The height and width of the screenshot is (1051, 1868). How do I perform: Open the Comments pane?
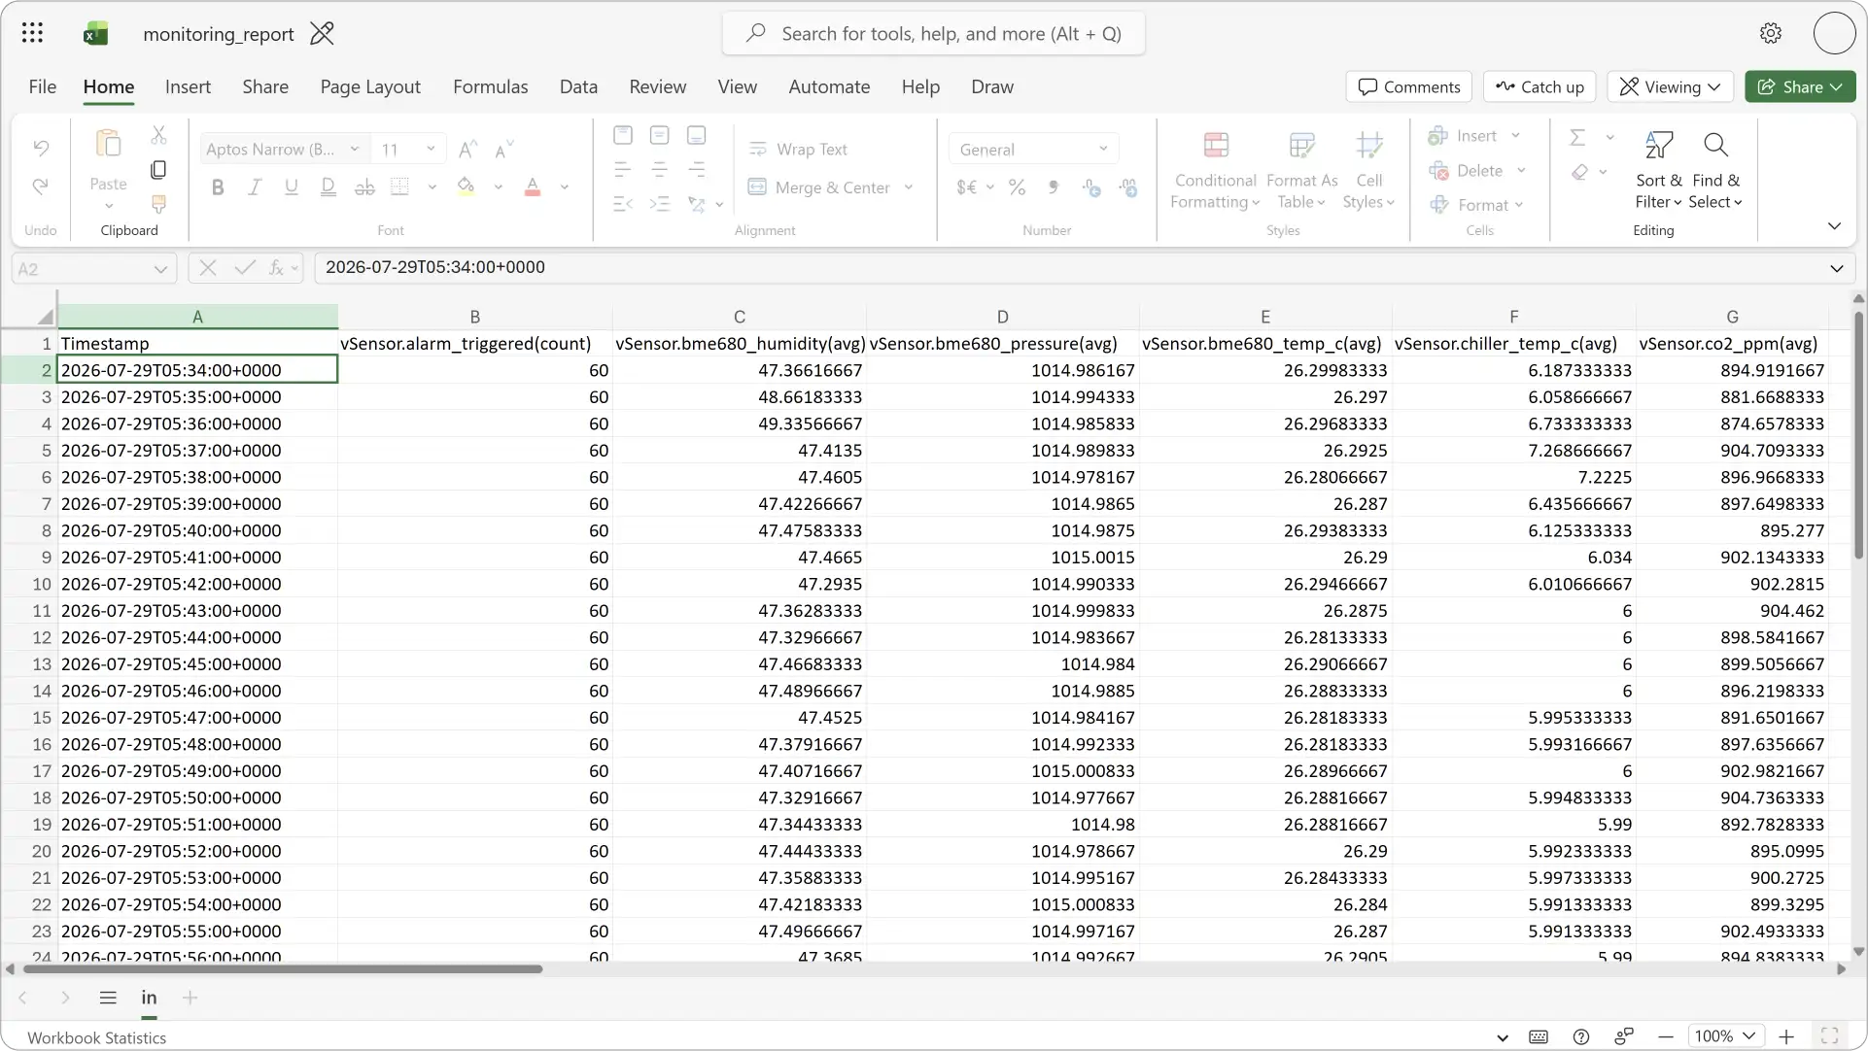point(1409,86)
